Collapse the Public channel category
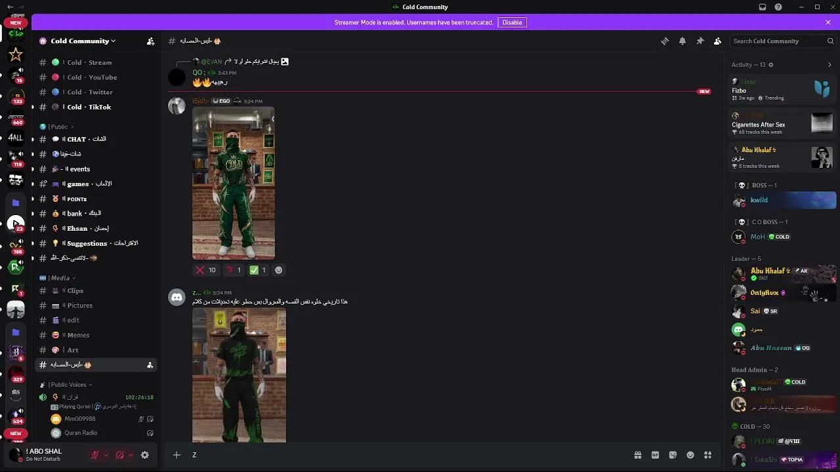 pyautogui.click(x=58, y=127)
